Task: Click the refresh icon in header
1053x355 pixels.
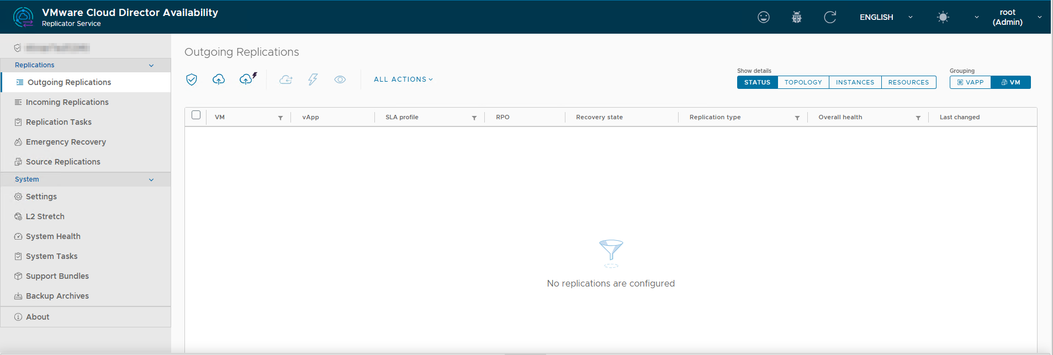Action: [x=829, y=17]
